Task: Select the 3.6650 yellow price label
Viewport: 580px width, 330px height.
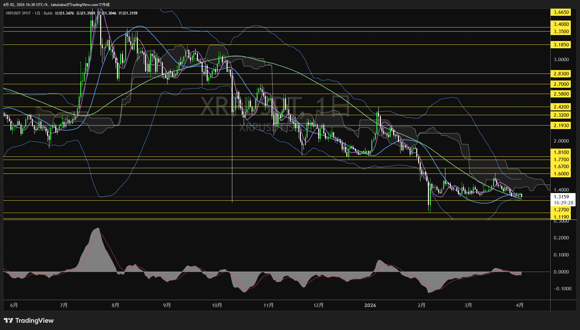Action: click(x=561, y=12)
